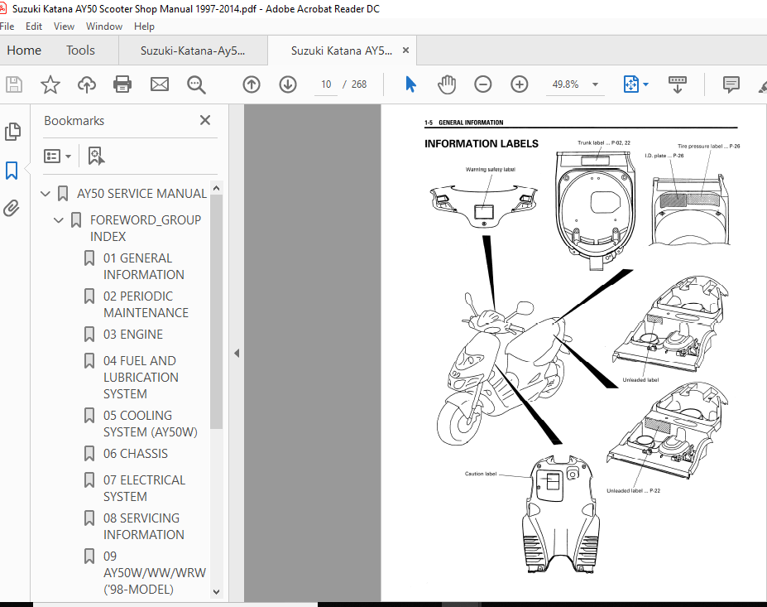
Task: Send the file by email via envelope icon
Action: pos(160,84)
